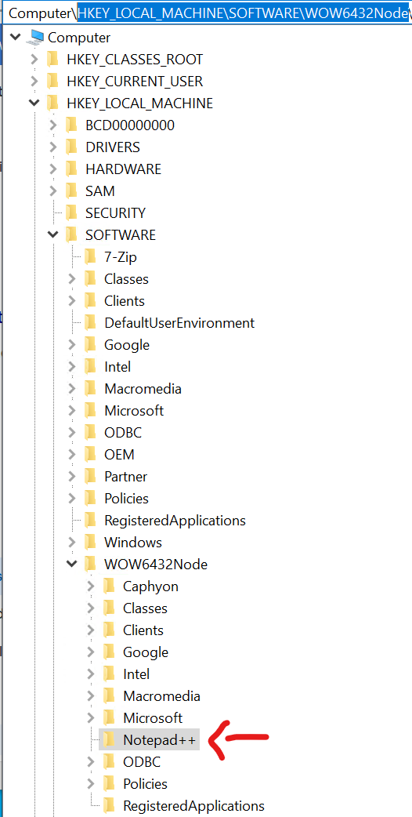Click RegisteredApplications folder icon under WOW6432Node
The height and width of the screenshot is (817, 412).
(109, 805)
